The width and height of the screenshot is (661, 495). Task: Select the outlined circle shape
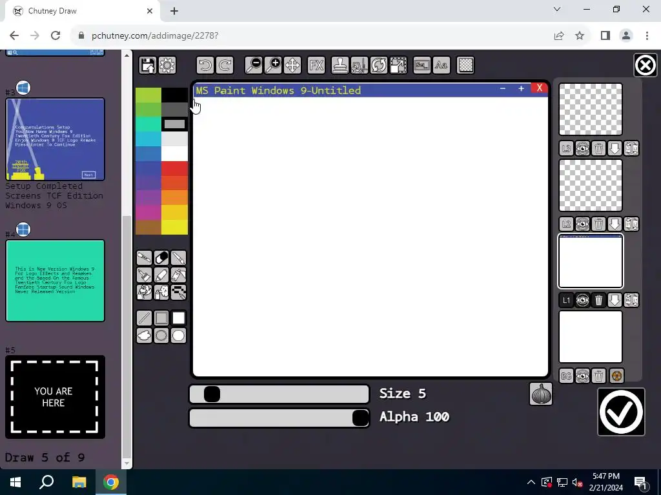[x=161, y=335]
